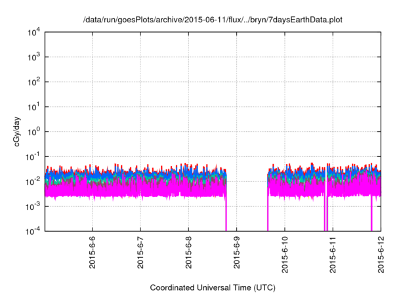Screen dimensions: 420x294
Task: Click the 10^4 y-axis tick label
Action: point(34,32)
